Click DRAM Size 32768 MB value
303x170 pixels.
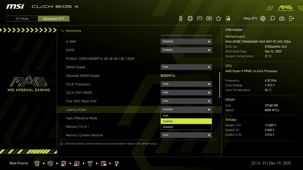tap(271, 105)
